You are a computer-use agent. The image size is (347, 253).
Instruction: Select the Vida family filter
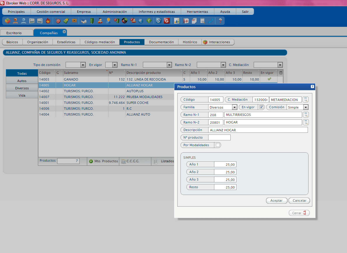click(22, 95)
